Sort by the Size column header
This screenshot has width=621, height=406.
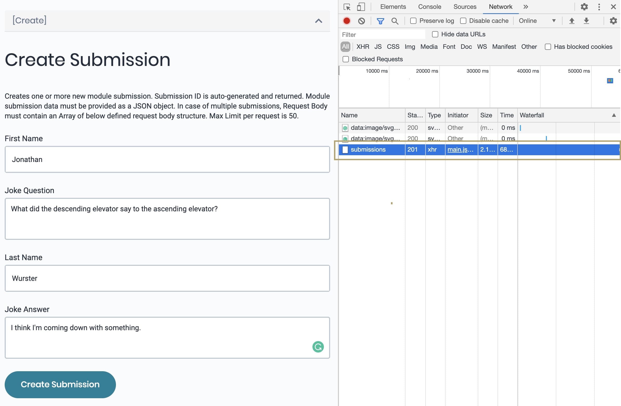[488, 115]
